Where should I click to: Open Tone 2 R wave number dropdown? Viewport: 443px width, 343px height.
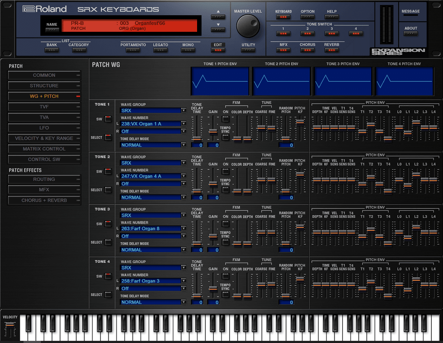point(153,183)
